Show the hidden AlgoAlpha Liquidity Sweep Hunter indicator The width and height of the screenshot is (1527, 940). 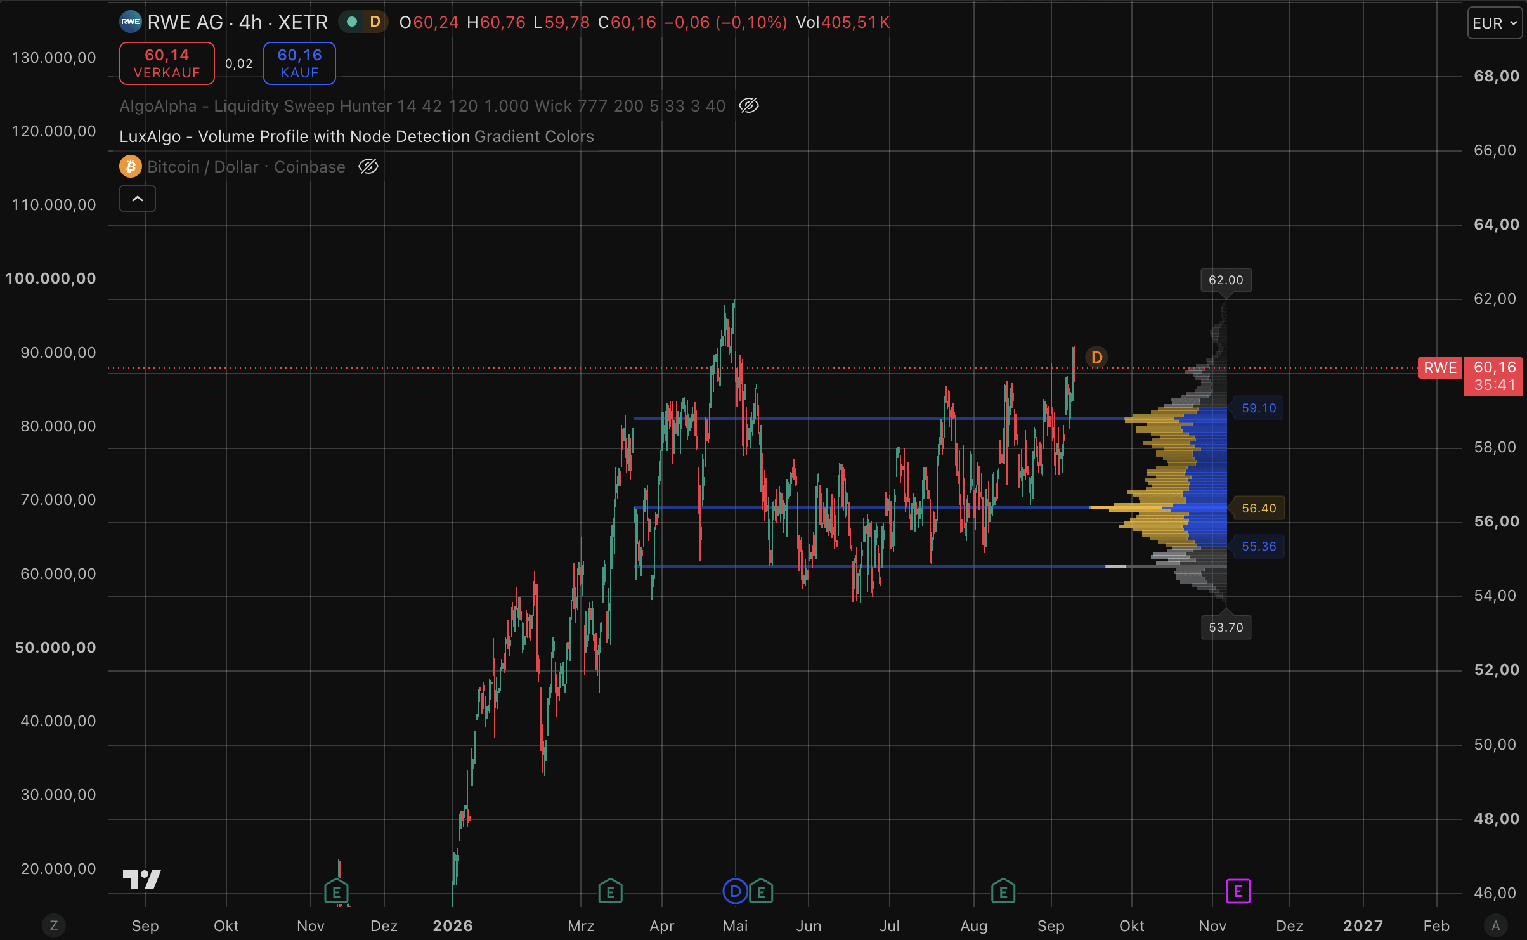[x=749, y=105]
